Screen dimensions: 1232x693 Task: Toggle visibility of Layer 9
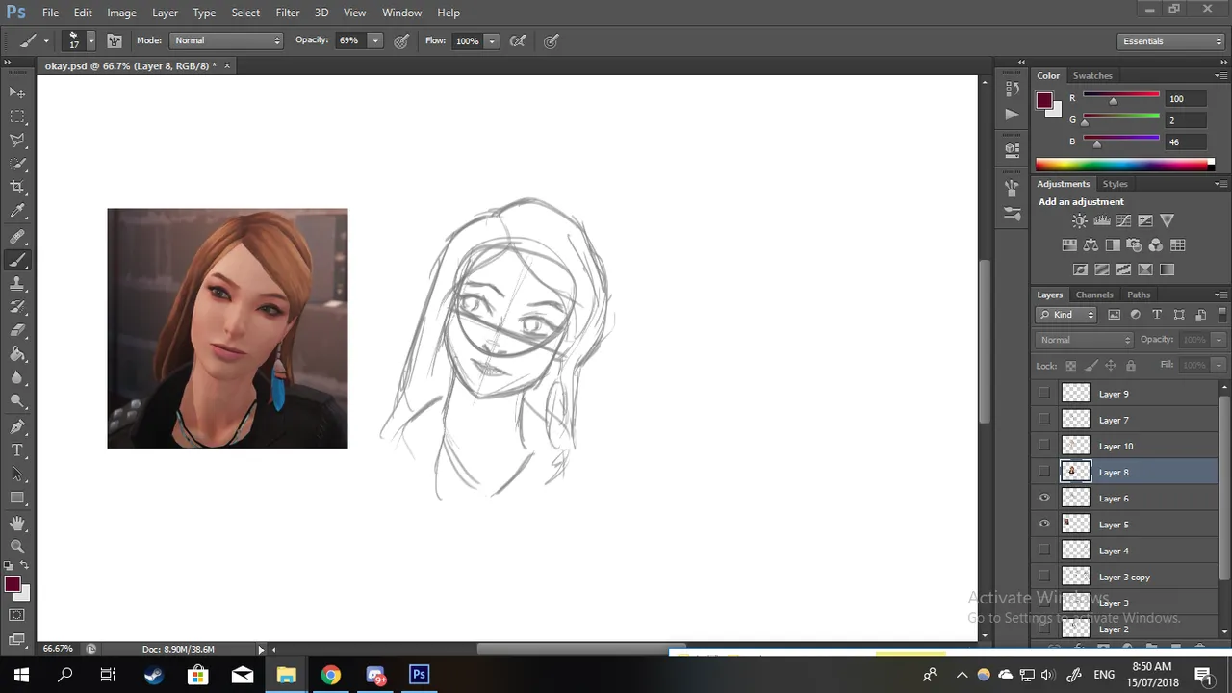pos(1044,394)
